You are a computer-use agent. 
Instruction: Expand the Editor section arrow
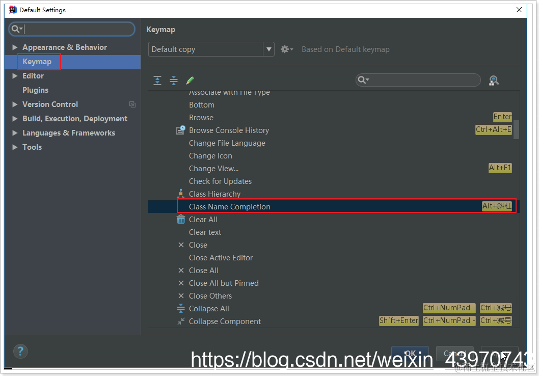(x=15, y=75)
